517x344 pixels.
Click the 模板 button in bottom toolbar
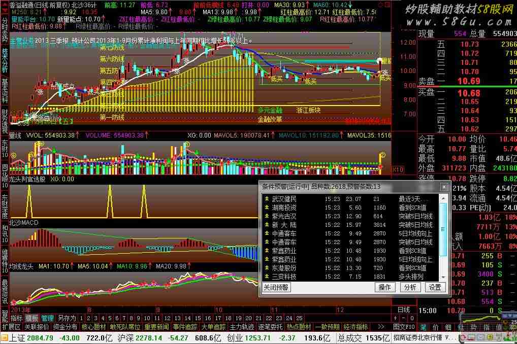[31, 318]
